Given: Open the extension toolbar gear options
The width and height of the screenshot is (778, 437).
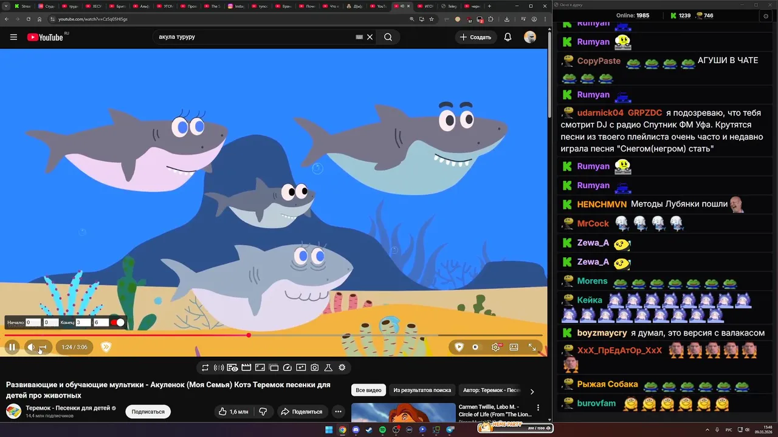Looking at the screenshot, I should (342, 367).
